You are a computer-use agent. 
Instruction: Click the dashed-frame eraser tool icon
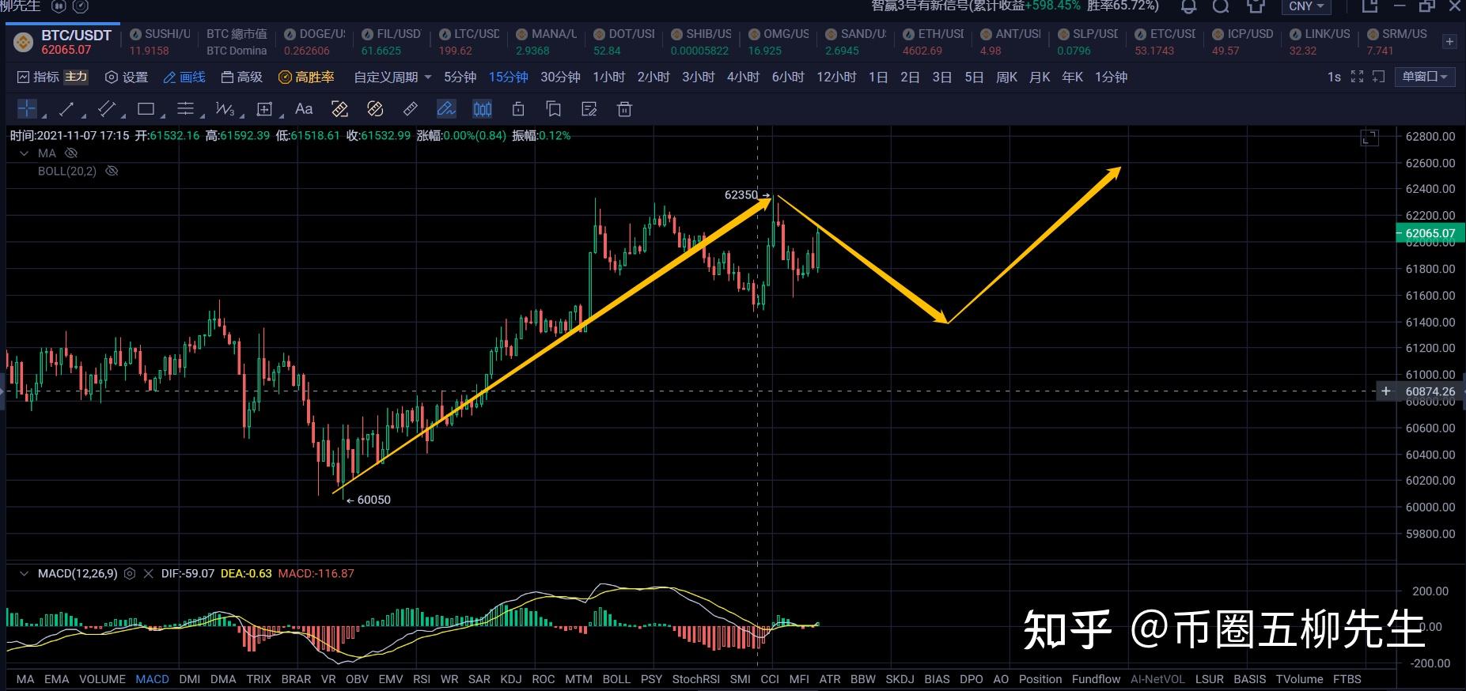coord(339,109)
